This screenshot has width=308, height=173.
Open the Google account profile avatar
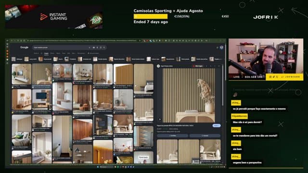pyautogui.click(x=221, y=48)
